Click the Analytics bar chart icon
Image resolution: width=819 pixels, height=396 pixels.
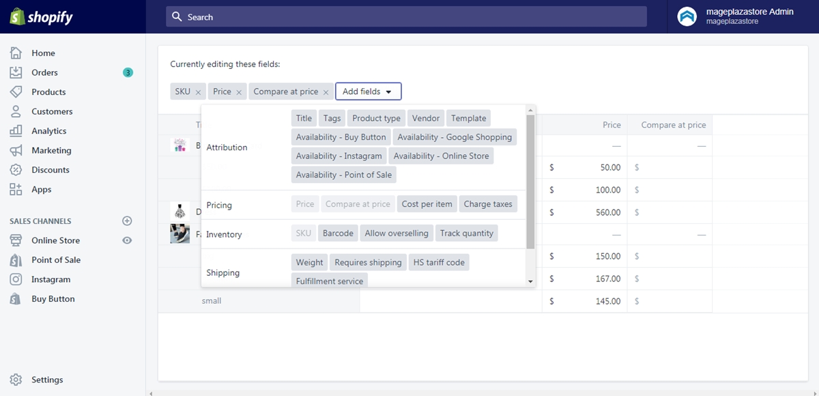tap(16, 131)
